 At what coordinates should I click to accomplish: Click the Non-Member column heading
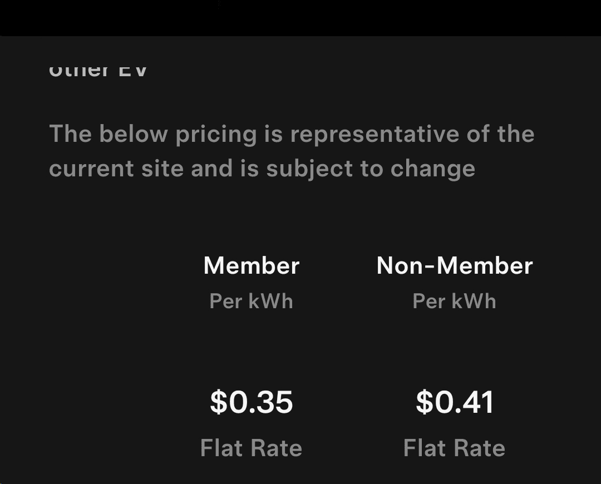454,265
